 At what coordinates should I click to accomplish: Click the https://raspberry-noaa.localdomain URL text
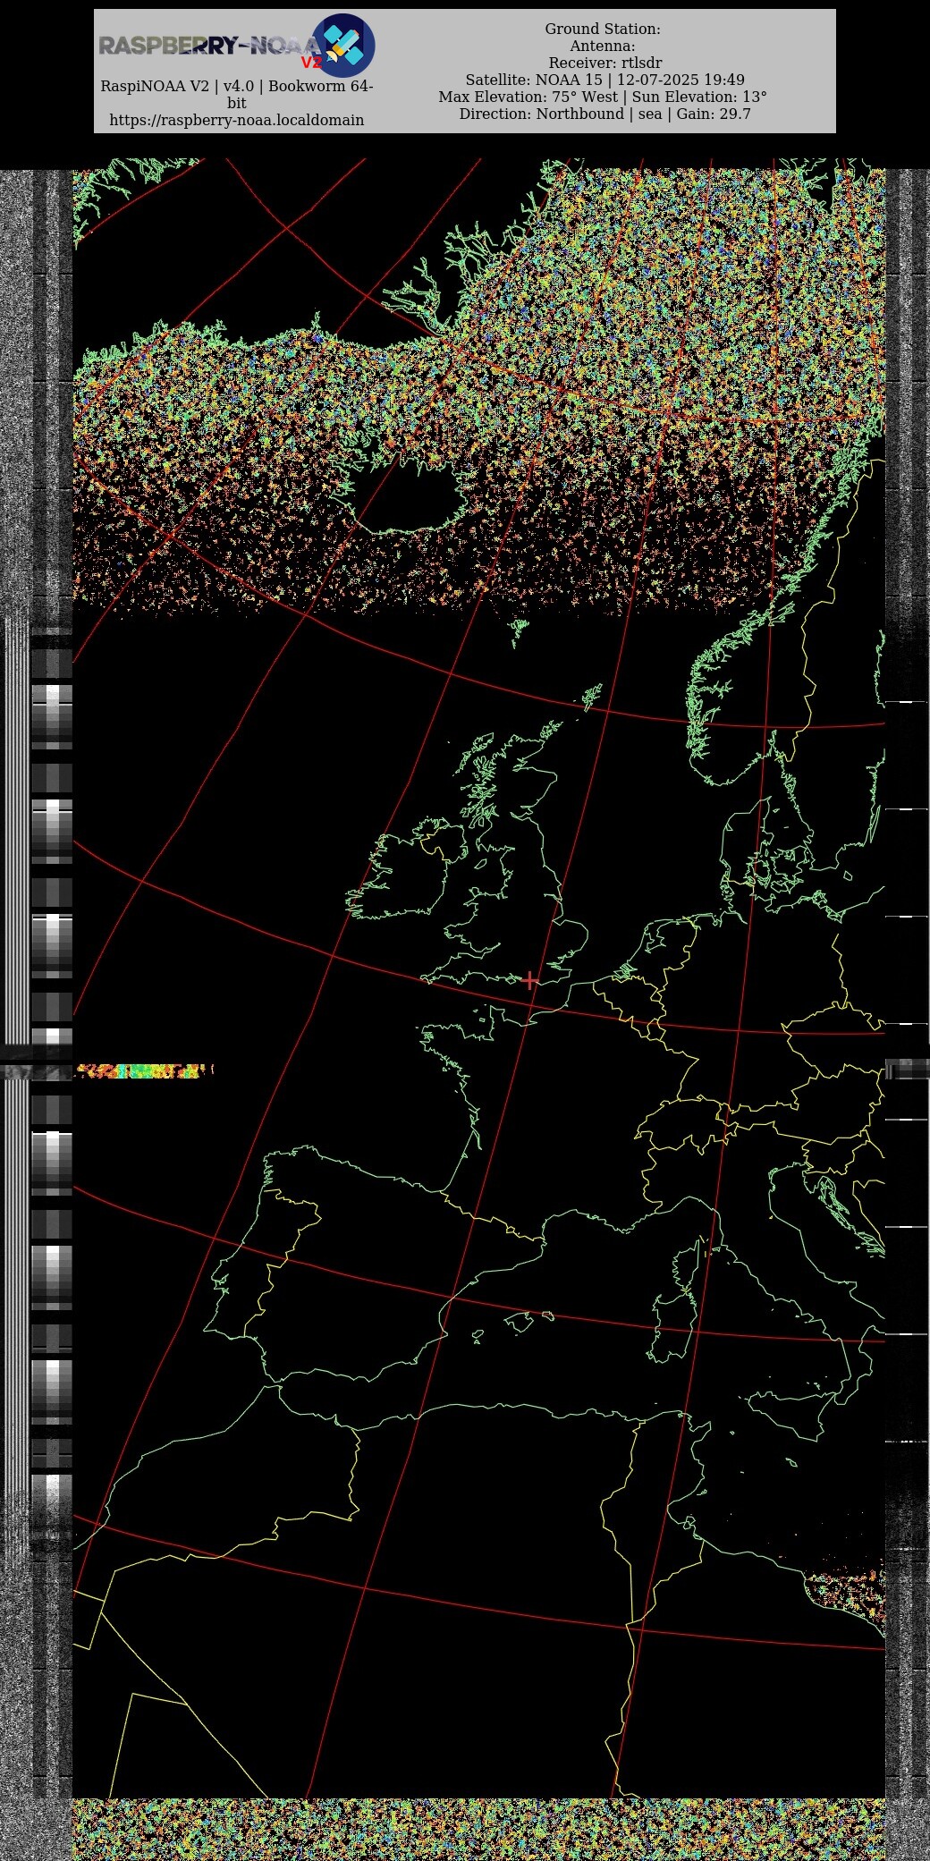[x=237, y=120]
